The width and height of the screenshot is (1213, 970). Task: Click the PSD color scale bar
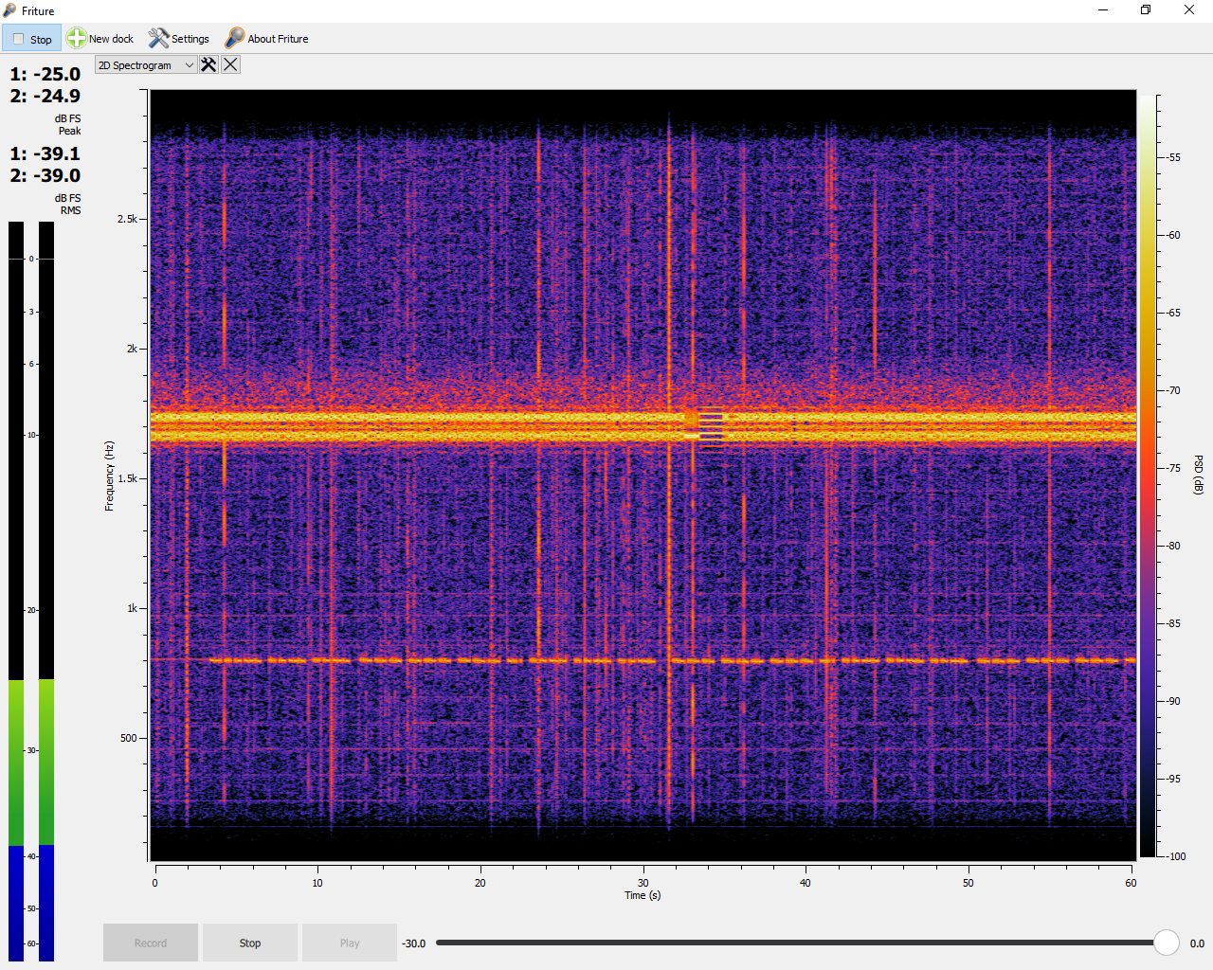click(x=1148, y=476)
